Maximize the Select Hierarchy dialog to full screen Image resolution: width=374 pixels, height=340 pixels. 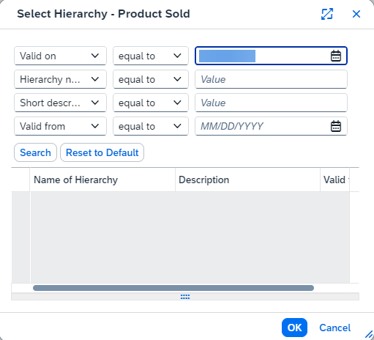pyautogui.click(x=327, y=14)
